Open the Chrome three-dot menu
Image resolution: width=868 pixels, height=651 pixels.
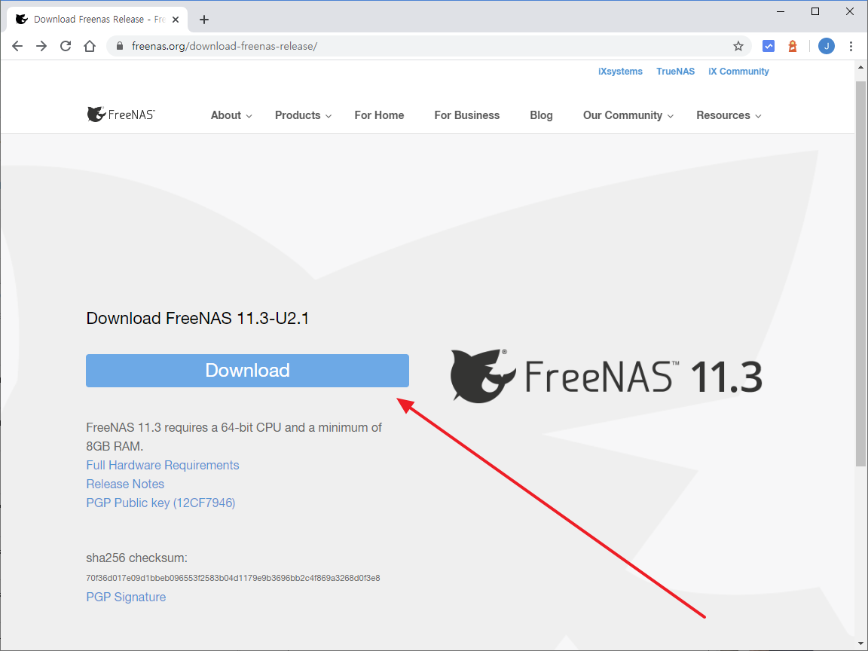tap(851, 46)
